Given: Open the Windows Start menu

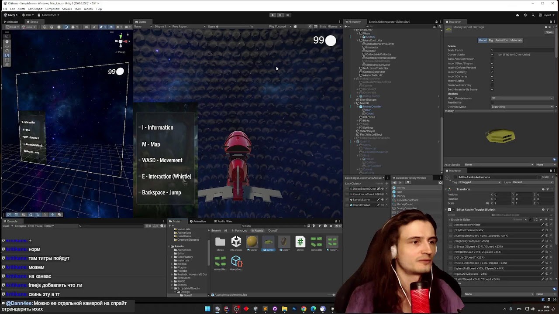Looking at the screenshot, I should coord(207,309).
